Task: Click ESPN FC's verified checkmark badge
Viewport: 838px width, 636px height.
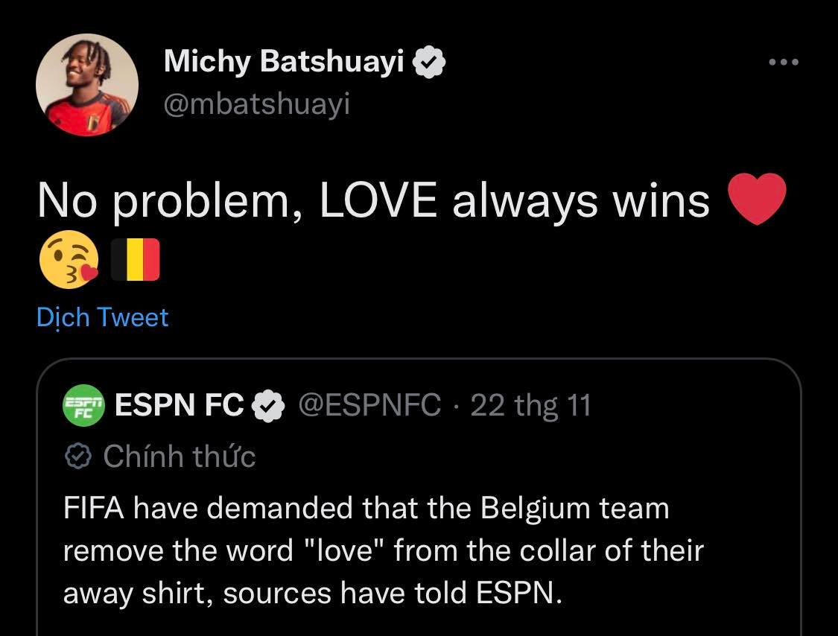Action: (268, 406)
